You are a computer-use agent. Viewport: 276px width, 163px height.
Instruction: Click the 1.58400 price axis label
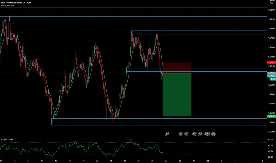[x=271, y=10]
